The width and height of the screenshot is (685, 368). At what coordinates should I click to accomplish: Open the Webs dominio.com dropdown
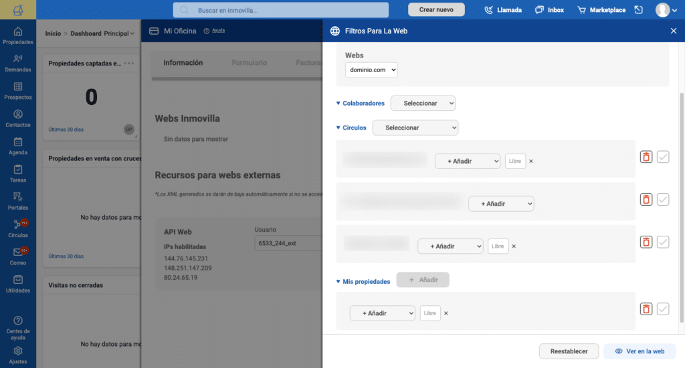click(x=371, y=69)
